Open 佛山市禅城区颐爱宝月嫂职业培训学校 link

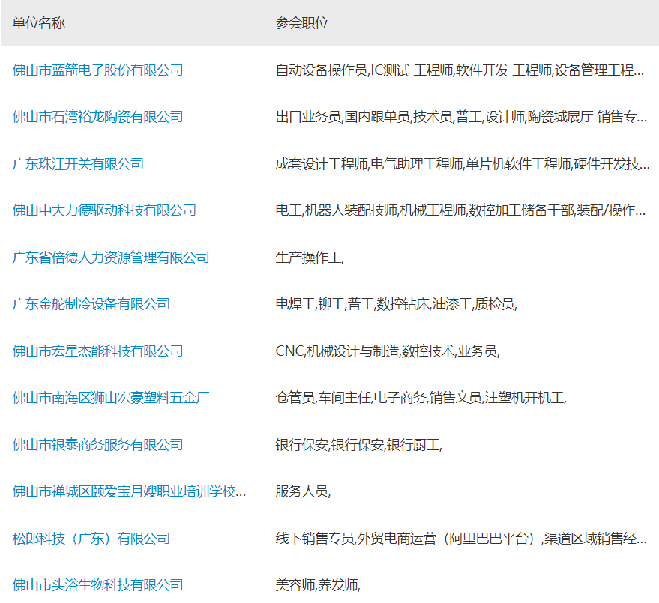coord(130,491)
